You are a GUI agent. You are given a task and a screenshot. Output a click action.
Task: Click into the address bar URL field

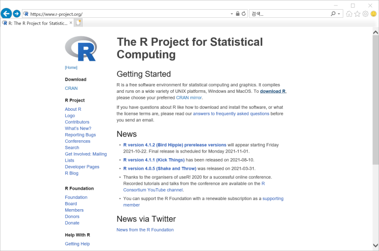(x=128, y=14)
